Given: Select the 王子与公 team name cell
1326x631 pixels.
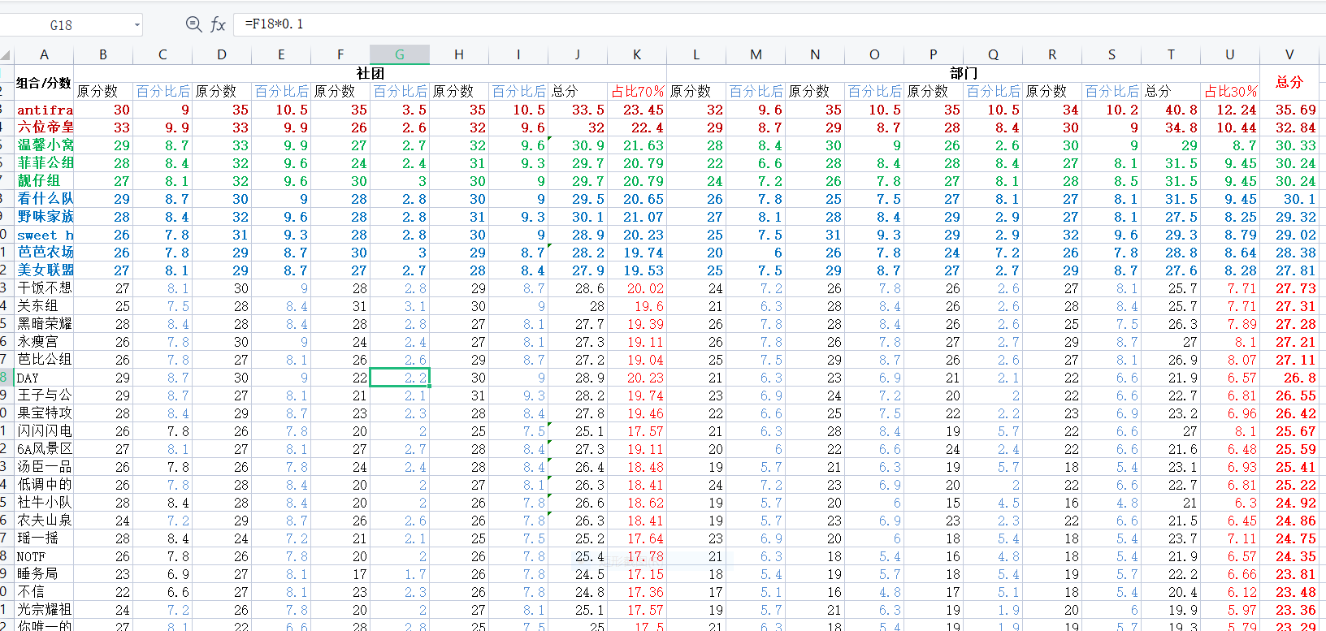Looking at the screenshot, I should point(44,395).
